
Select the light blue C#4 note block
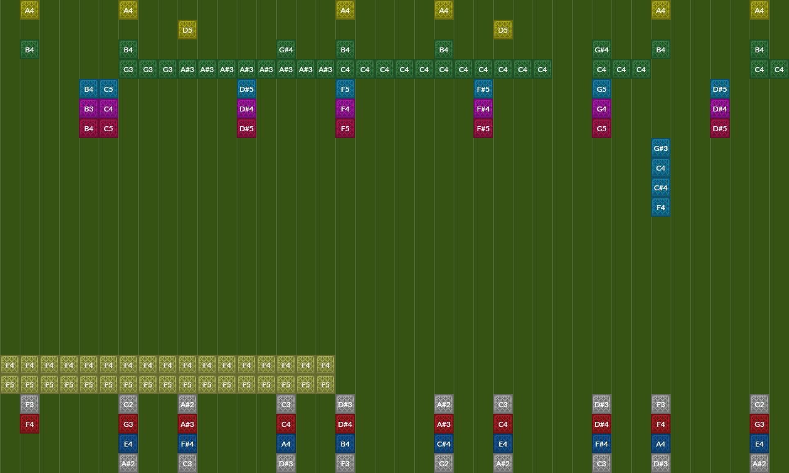click(661, 187)
